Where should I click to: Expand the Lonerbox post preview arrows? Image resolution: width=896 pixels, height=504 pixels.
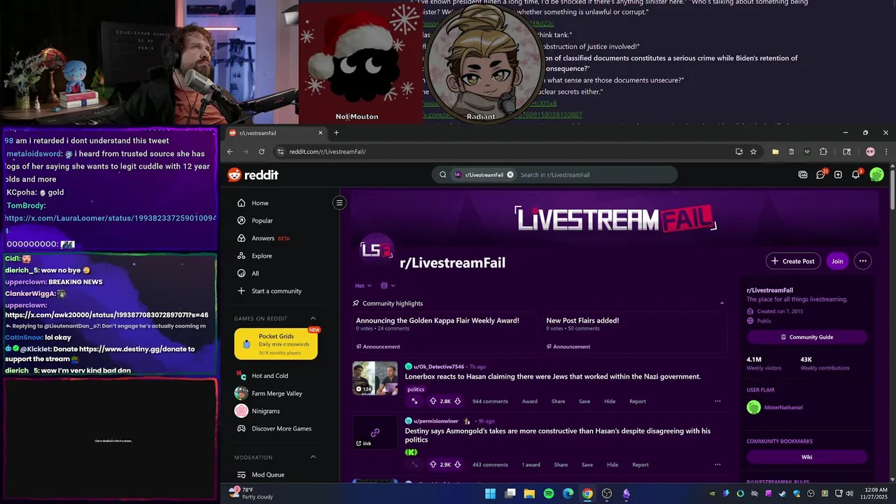pyautogui.click(x=414, y=401)
